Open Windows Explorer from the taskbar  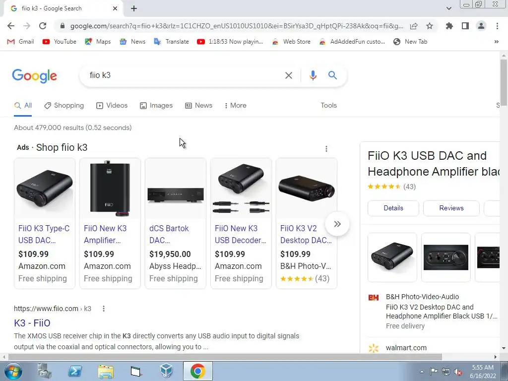(106, 371)
